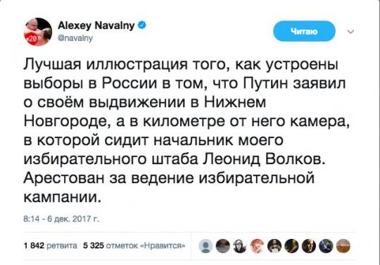The height and width of the screenshot is (265, 380).
Task: Expand the tweet options chevron menu
Action: click(350, 32)
